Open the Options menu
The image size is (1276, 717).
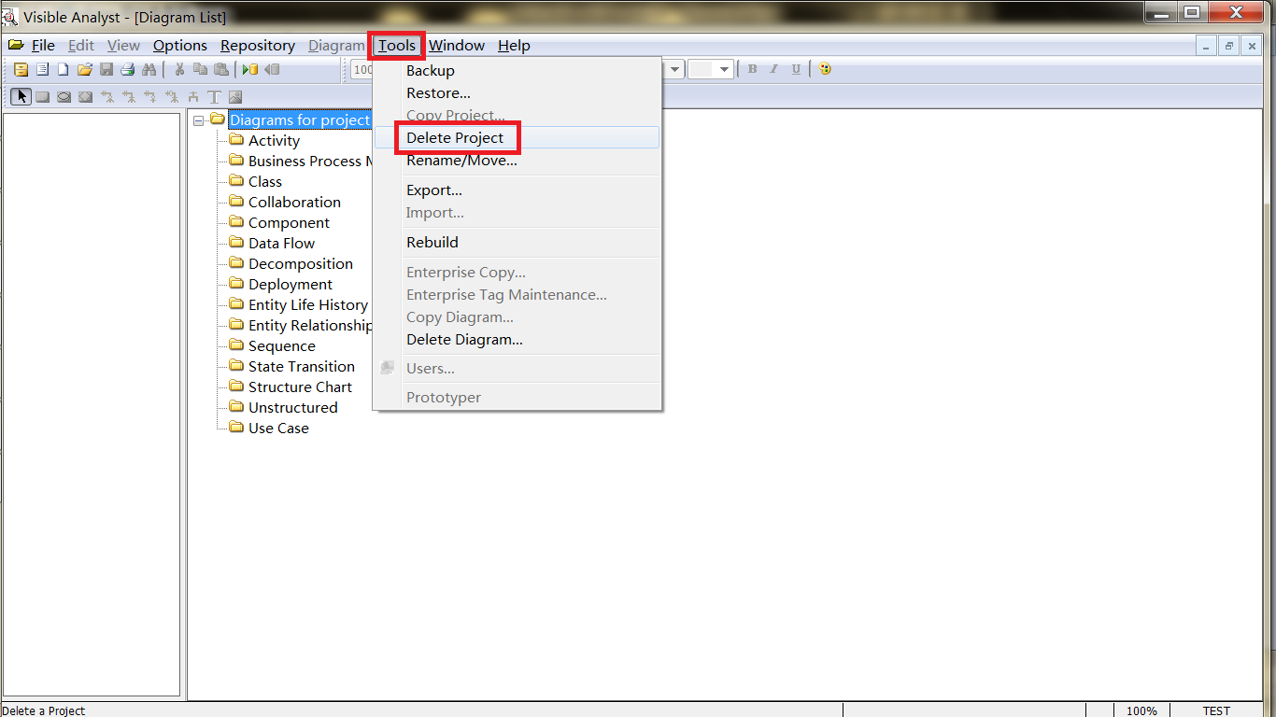click(x=180, y=45)
